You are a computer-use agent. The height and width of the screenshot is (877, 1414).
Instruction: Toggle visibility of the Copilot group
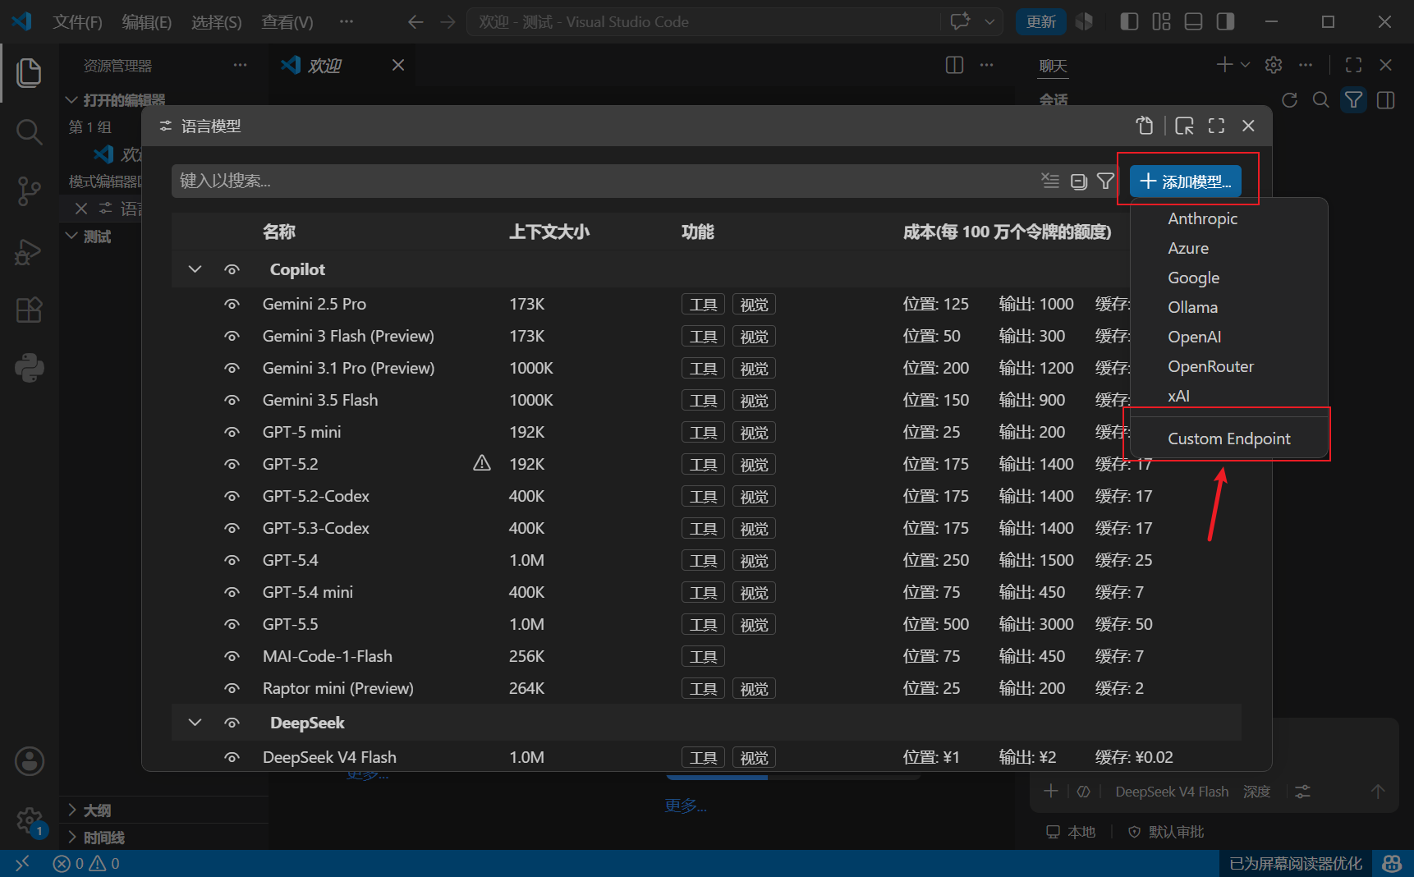(232, 270)
